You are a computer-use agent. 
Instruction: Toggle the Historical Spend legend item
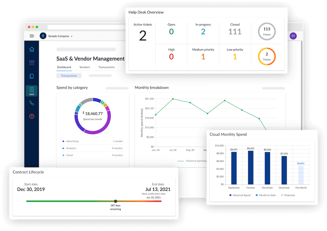[x=239, y=195]
